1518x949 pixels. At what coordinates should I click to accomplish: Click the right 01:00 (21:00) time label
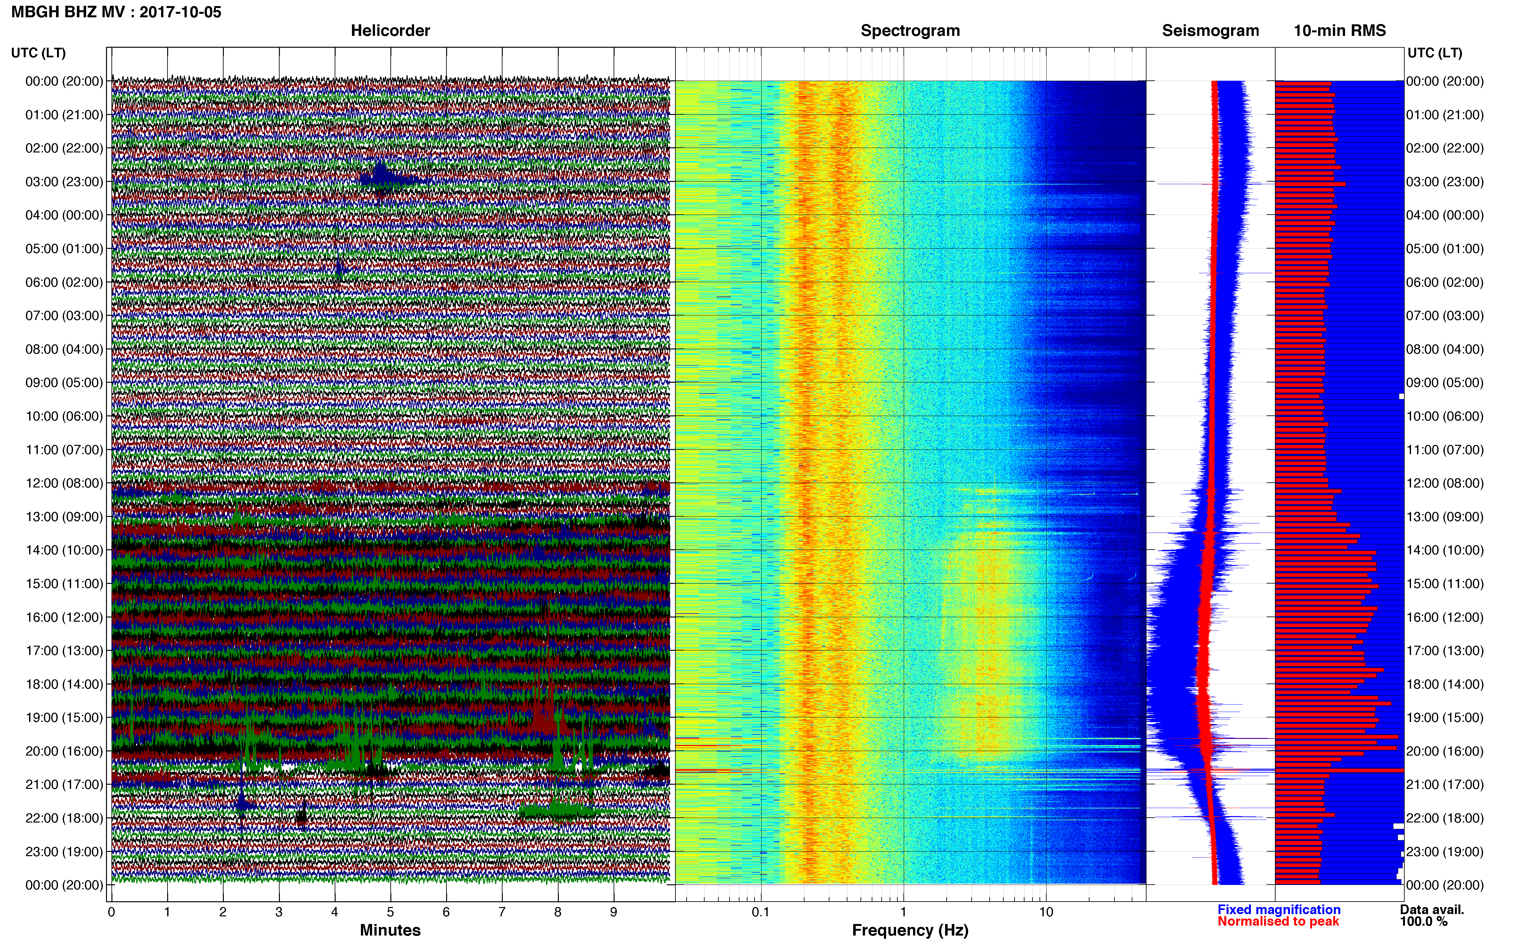pyautogui.click(x=1445, y=114)
